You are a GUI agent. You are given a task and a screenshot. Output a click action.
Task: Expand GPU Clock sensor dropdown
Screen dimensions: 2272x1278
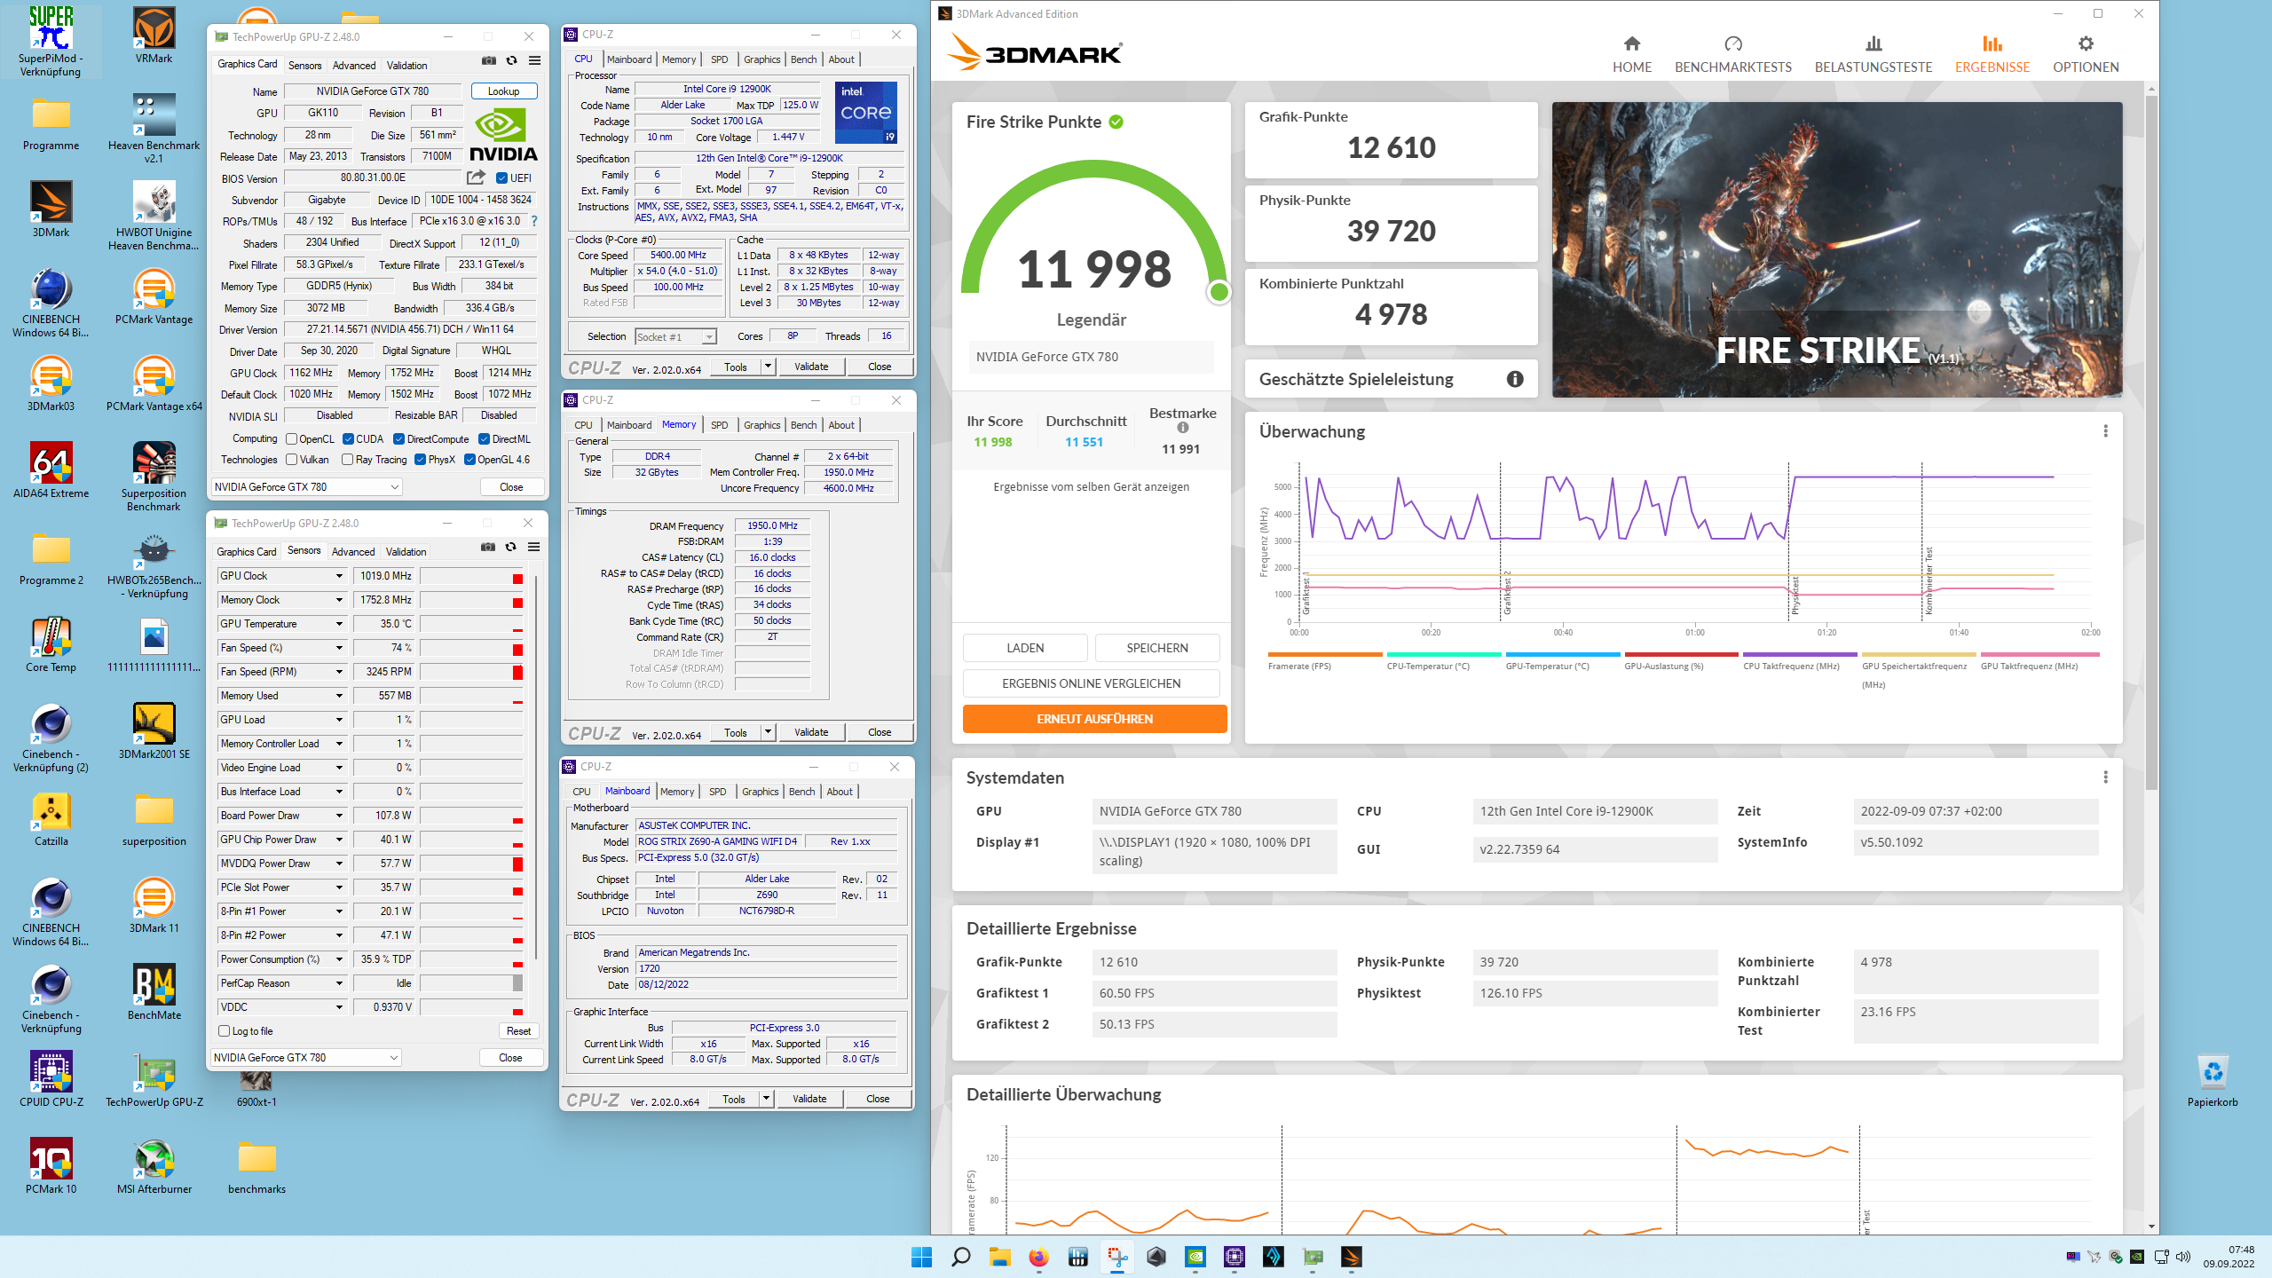tap(339, 576)
